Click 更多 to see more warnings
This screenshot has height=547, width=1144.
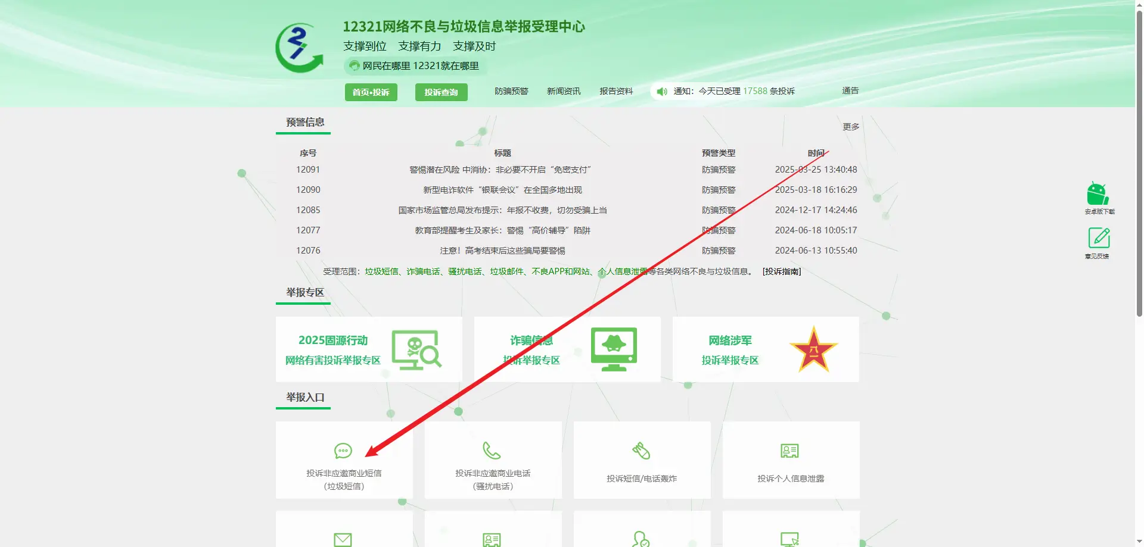pos(851,127)
